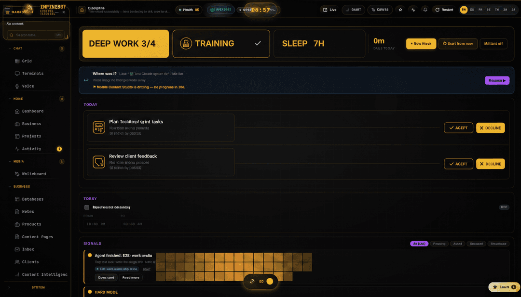Click the Sleep 7H tile
The height and width of the screenshot is (297, 521).
pyautogui.click(x=319, y=44)
